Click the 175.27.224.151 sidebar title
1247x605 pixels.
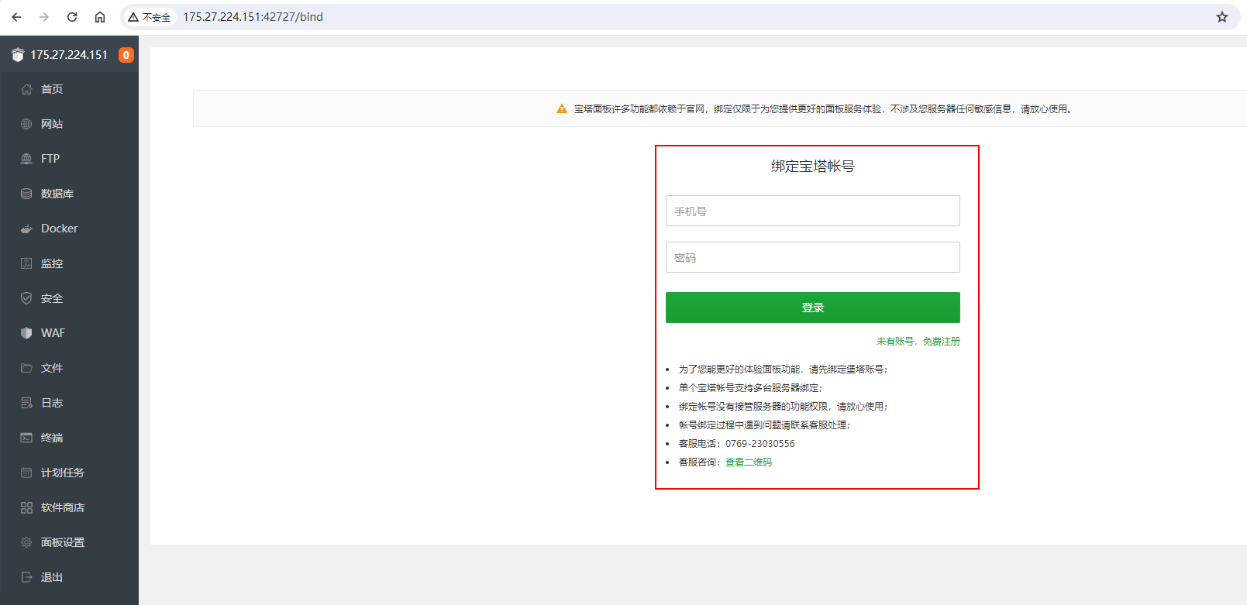coord(69,55)
